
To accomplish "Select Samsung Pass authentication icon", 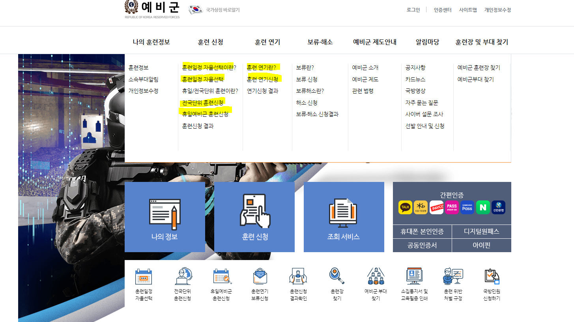I will [x=467, y=207].
